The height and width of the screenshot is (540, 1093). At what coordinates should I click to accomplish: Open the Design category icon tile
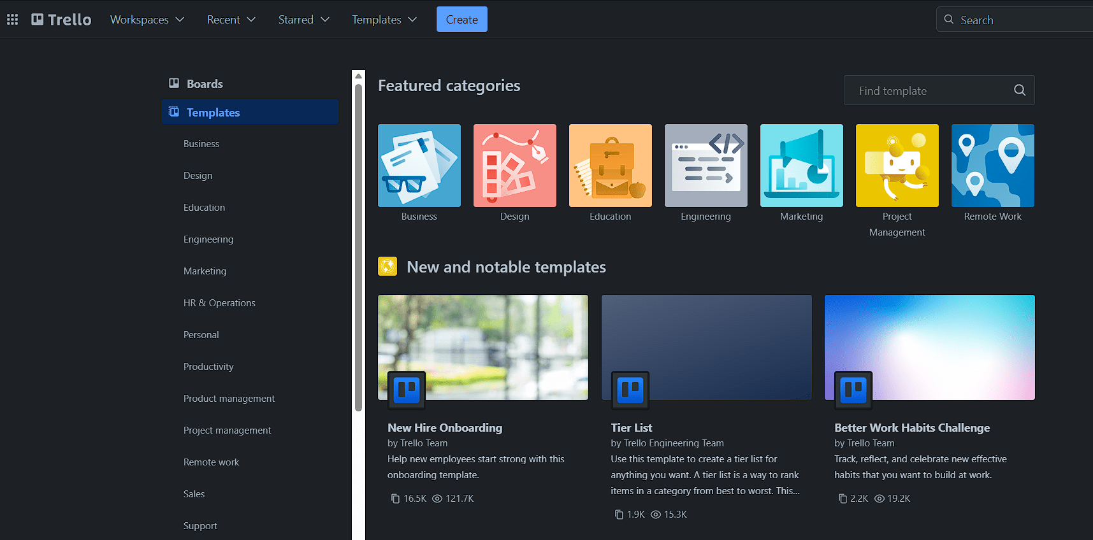pos(515,166)
